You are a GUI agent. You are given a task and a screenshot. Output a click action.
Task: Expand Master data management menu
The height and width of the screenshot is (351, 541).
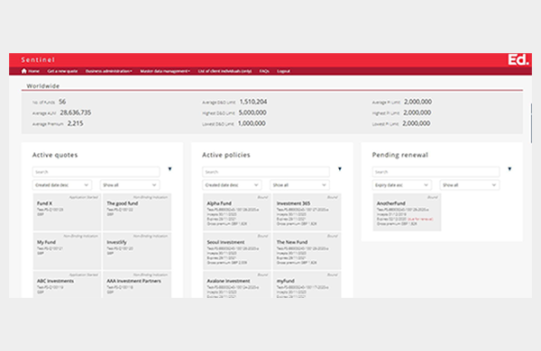[165, 71]
